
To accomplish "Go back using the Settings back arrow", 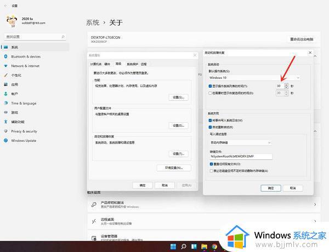I will click(6, 6).
